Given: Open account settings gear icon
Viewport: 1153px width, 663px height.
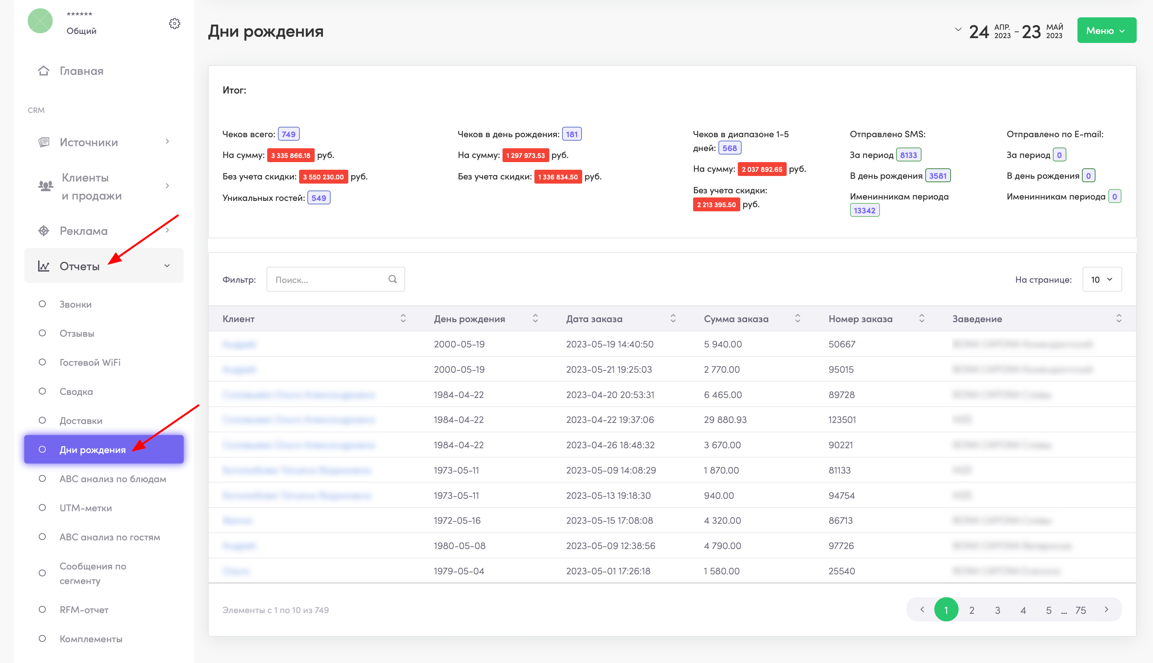Looking at the screenshot, I should tap(174, 23).
